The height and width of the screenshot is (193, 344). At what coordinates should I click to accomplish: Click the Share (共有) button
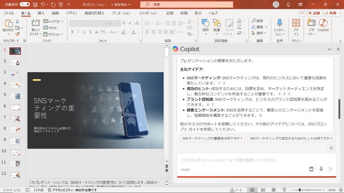coord(330,13)
